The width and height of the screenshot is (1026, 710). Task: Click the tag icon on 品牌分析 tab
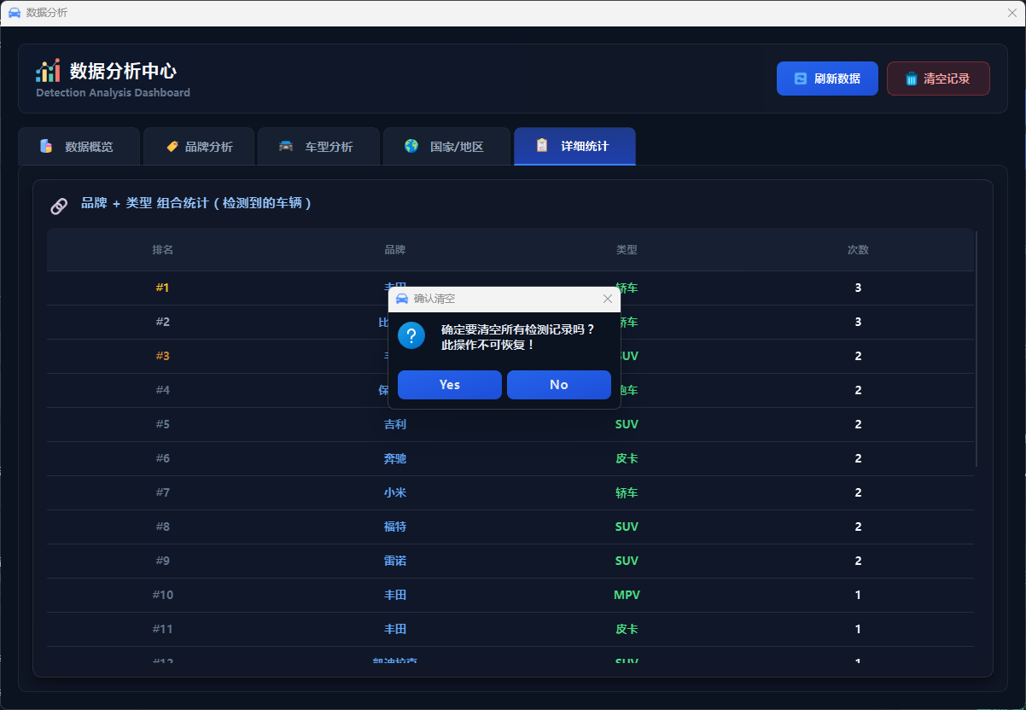click(172, 146)
